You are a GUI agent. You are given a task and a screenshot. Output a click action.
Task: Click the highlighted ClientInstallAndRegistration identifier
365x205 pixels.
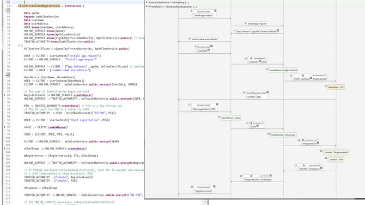[x=39, y=6]
